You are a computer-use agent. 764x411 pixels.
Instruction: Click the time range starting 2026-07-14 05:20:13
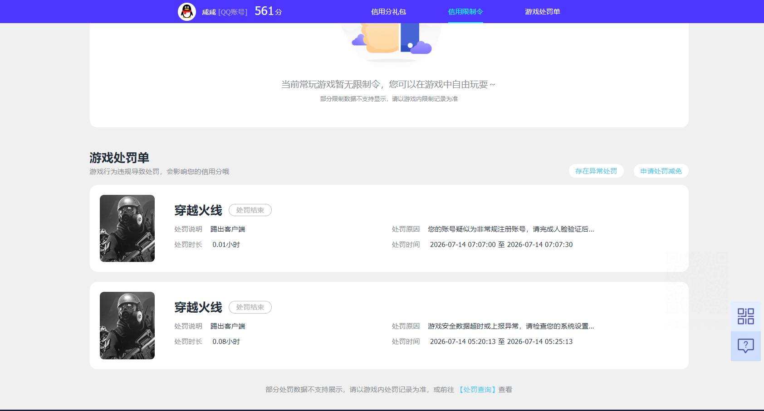point(501,342)
